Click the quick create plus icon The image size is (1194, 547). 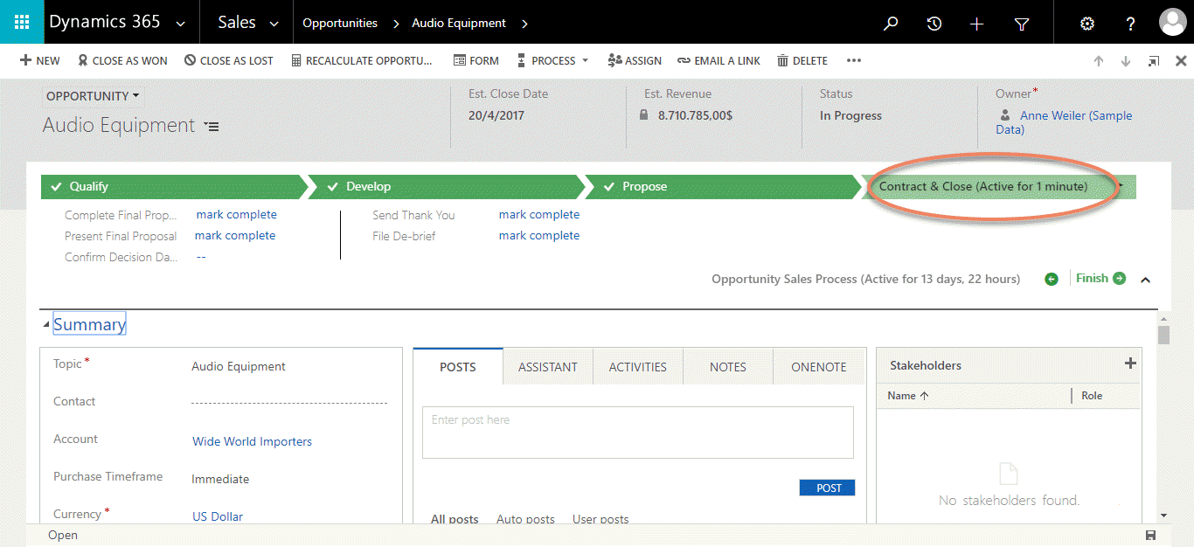976,24
